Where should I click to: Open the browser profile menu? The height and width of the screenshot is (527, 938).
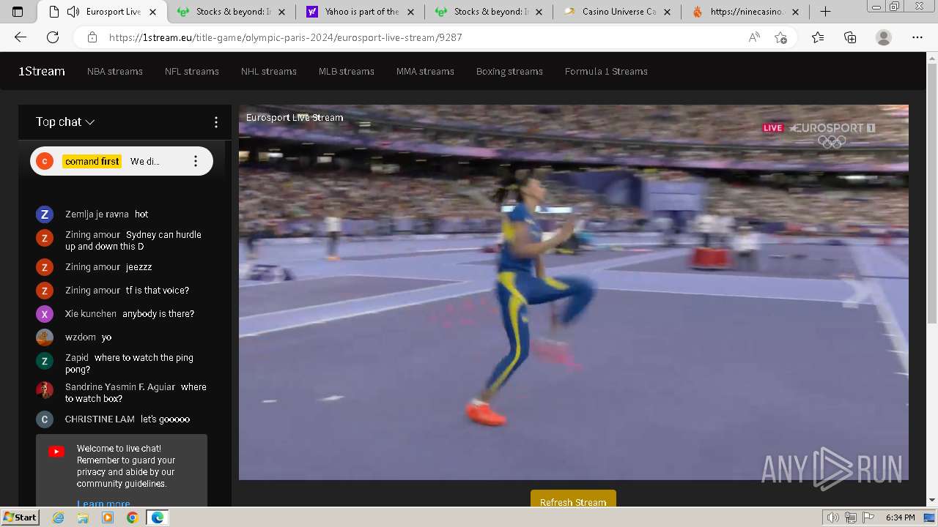tap(884, 37)
